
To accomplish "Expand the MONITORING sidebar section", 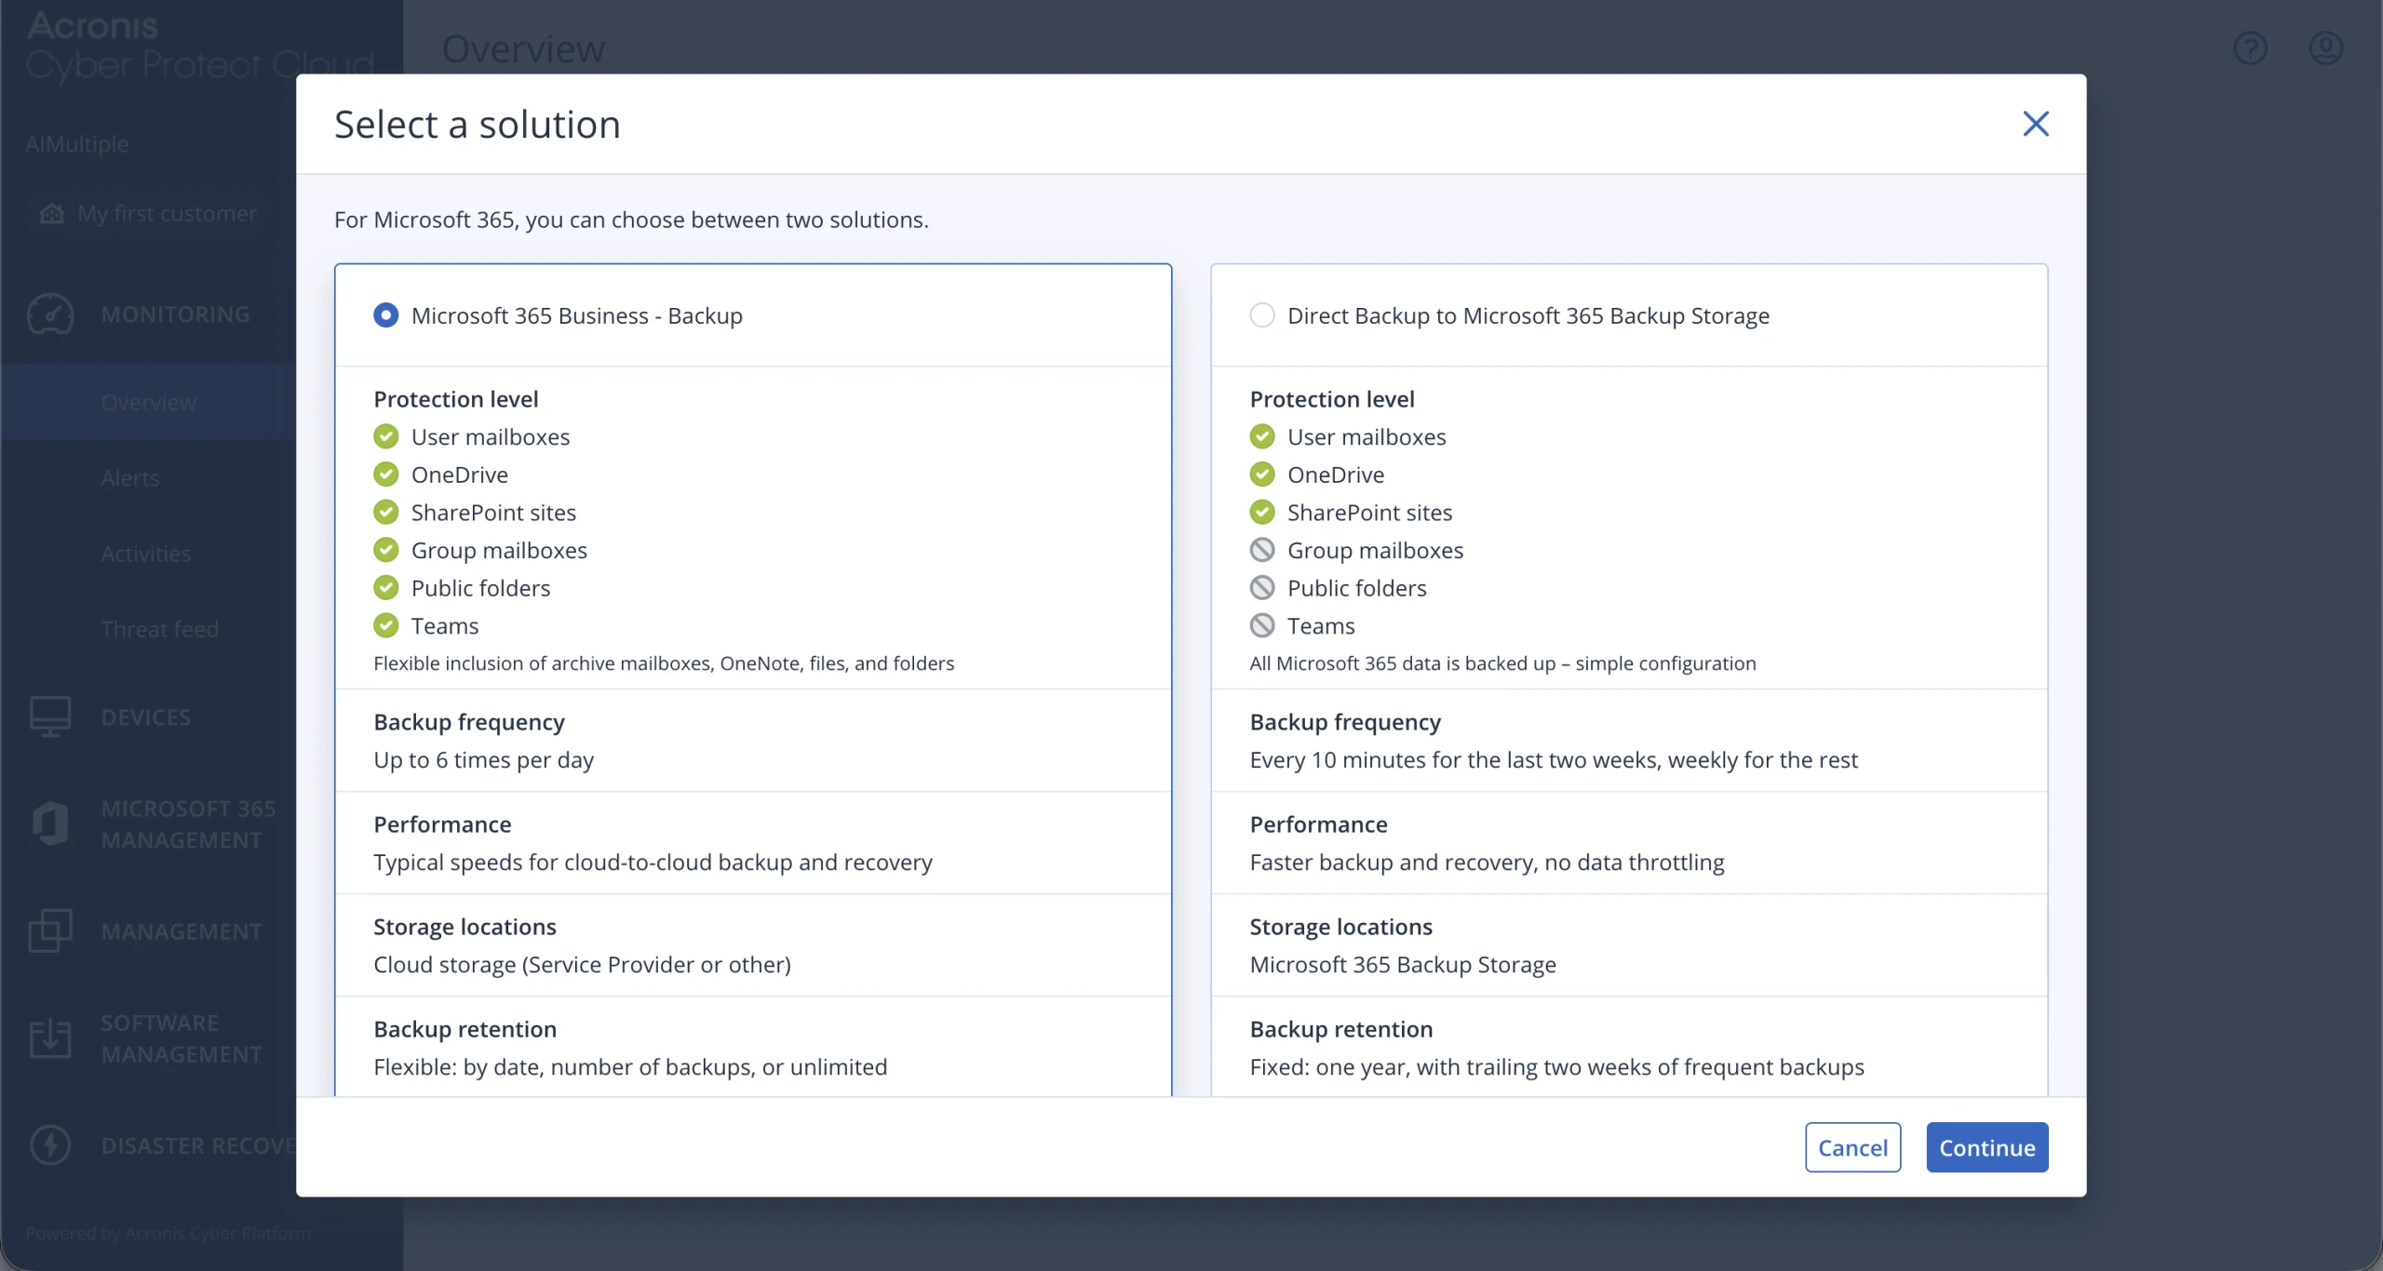I will point(176,314).
